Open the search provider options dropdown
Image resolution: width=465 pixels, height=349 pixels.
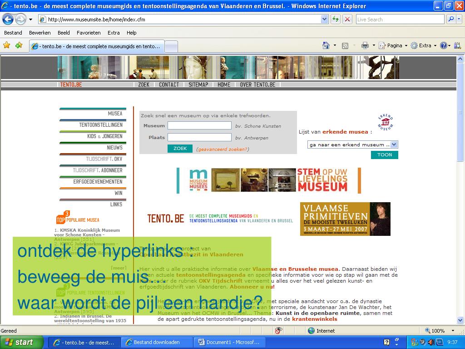coord(459,20)
